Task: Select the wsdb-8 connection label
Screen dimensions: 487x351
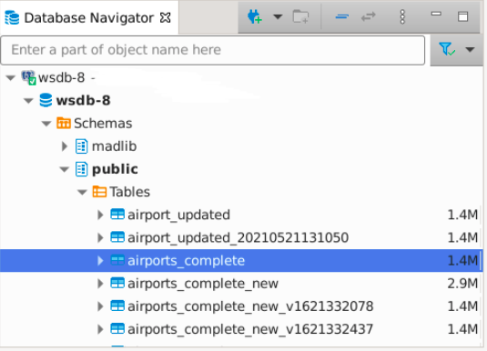Action: (x=62, y=77)
